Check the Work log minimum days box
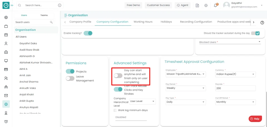The height and width of the screenshot is (127, 267). coord(115,110)
